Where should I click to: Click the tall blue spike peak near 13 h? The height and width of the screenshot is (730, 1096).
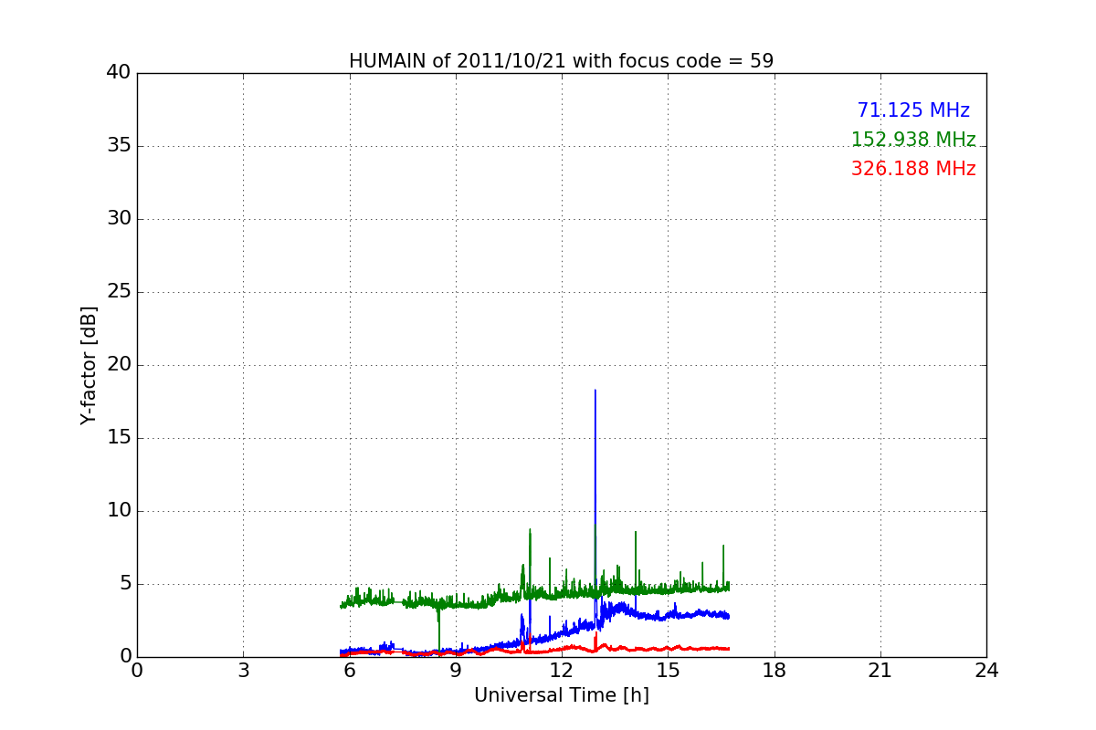click(x=595, y=391)
